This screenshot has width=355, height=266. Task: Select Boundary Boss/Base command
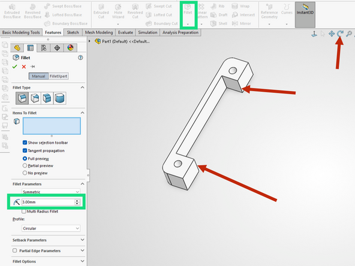click(65, 23)
